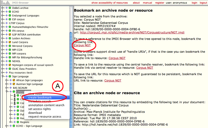Click green status icon beside Endangered Languages
This screenshot has height=128, width=208.
[10, 16]
